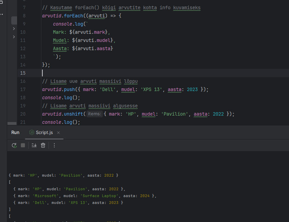Open the Run toolbar more options menu
289x222 pixels.
54,145
